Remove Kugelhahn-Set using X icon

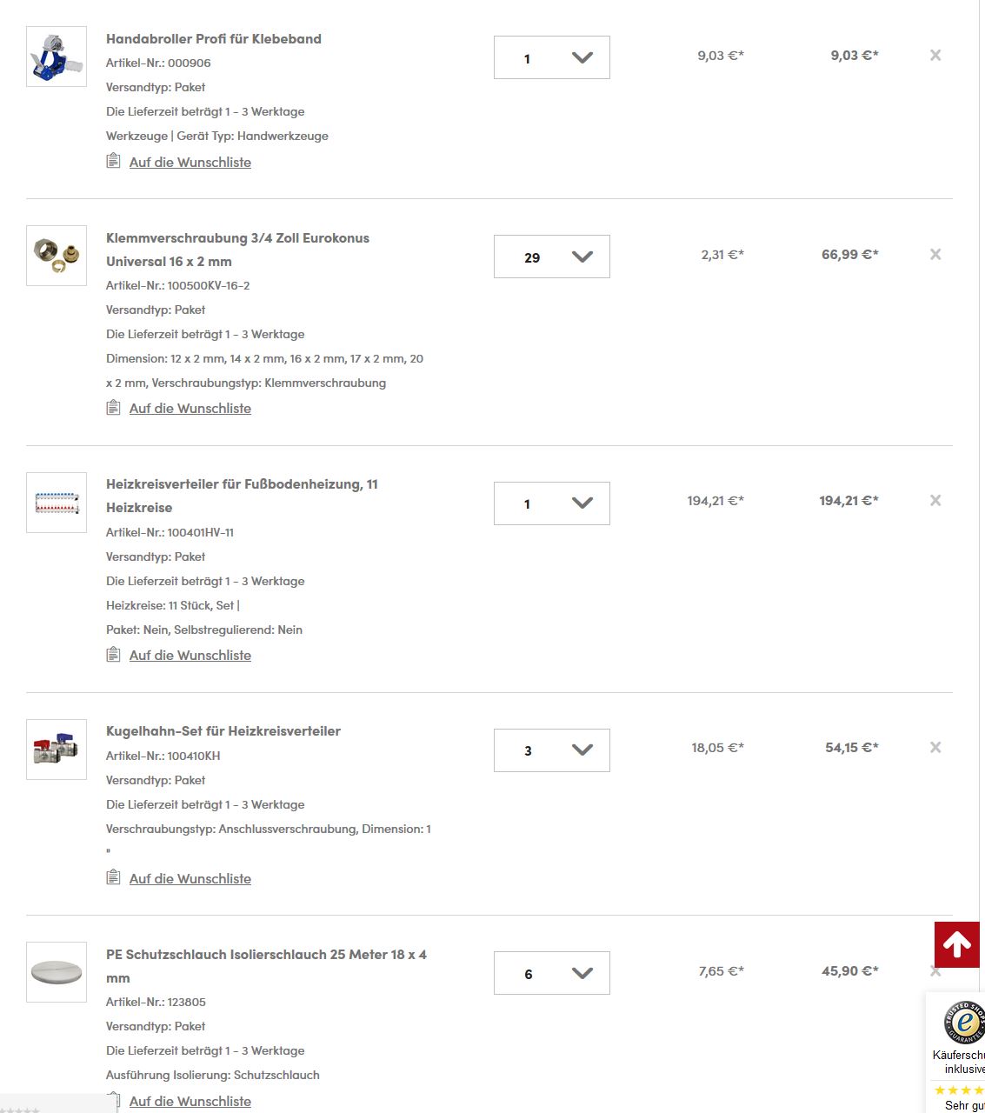[935, 747]
